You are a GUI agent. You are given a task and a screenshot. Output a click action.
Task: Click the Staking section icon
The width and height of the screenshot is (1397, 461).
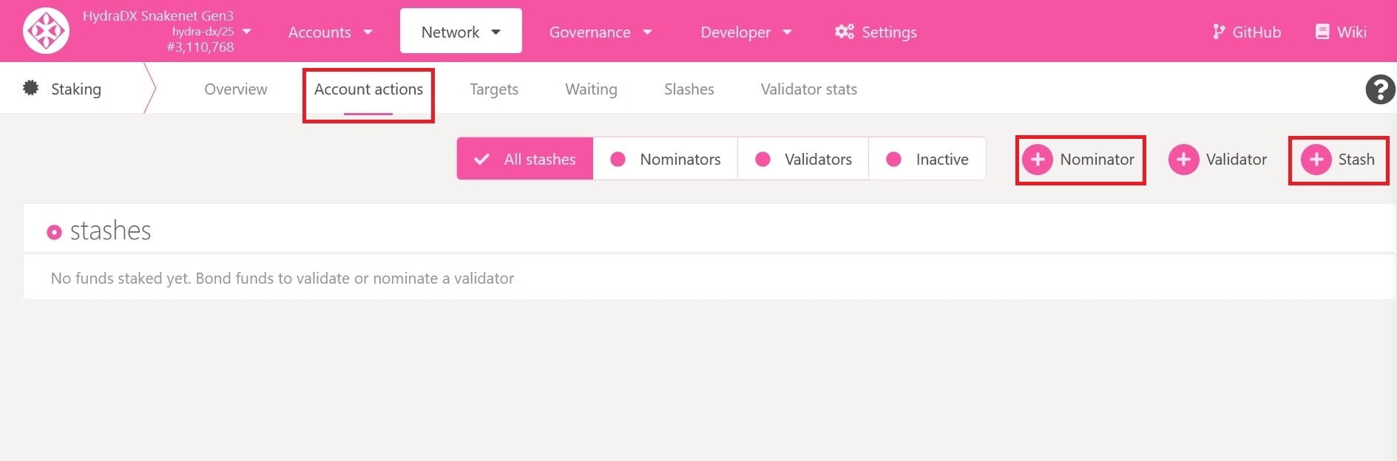pyautogui.click(x=31, y=88)
